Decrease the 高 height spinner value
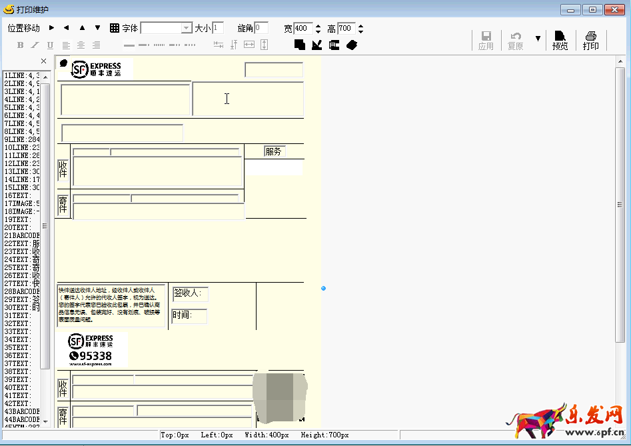 click(x=361, y=31)
